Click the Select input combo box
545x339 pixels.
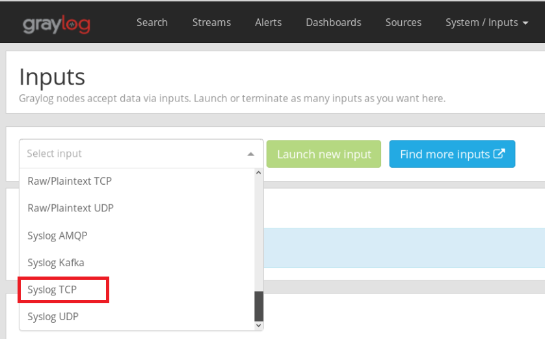click(141, 154)
